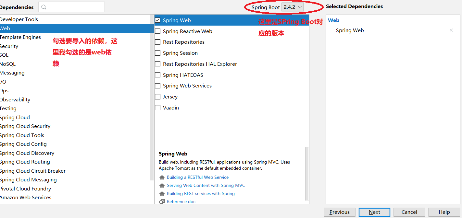462x218 pixels.
Task: Select the Observability category
Action: tap(75, 99)
